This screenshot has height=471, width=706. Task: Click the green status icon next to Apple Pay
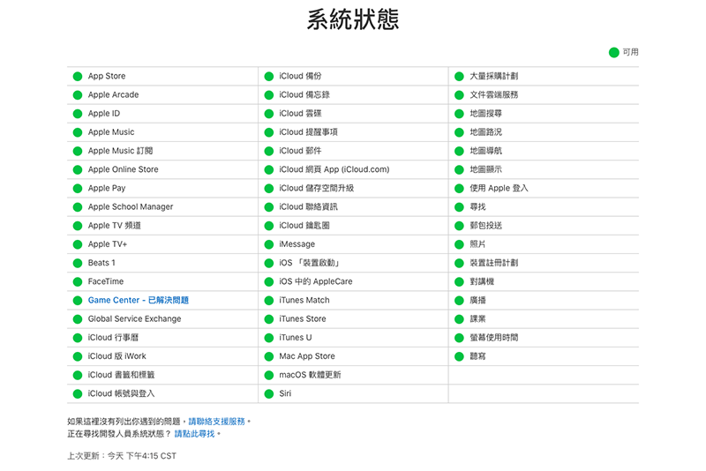[78, 189]
